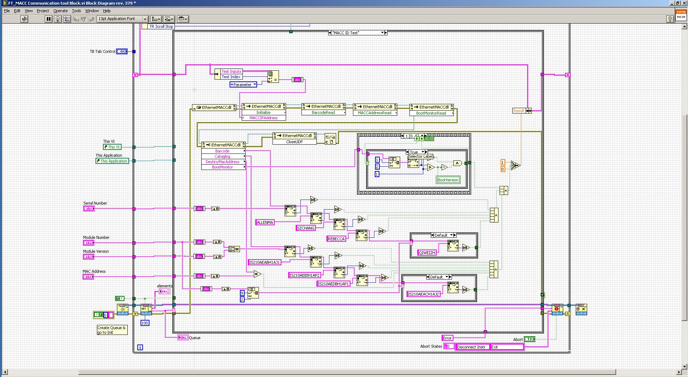Select the Dequeue Element GET QUEUE node
Image resolution: width=688 pixels, height=377 pixels.
(x=146, y=310)
